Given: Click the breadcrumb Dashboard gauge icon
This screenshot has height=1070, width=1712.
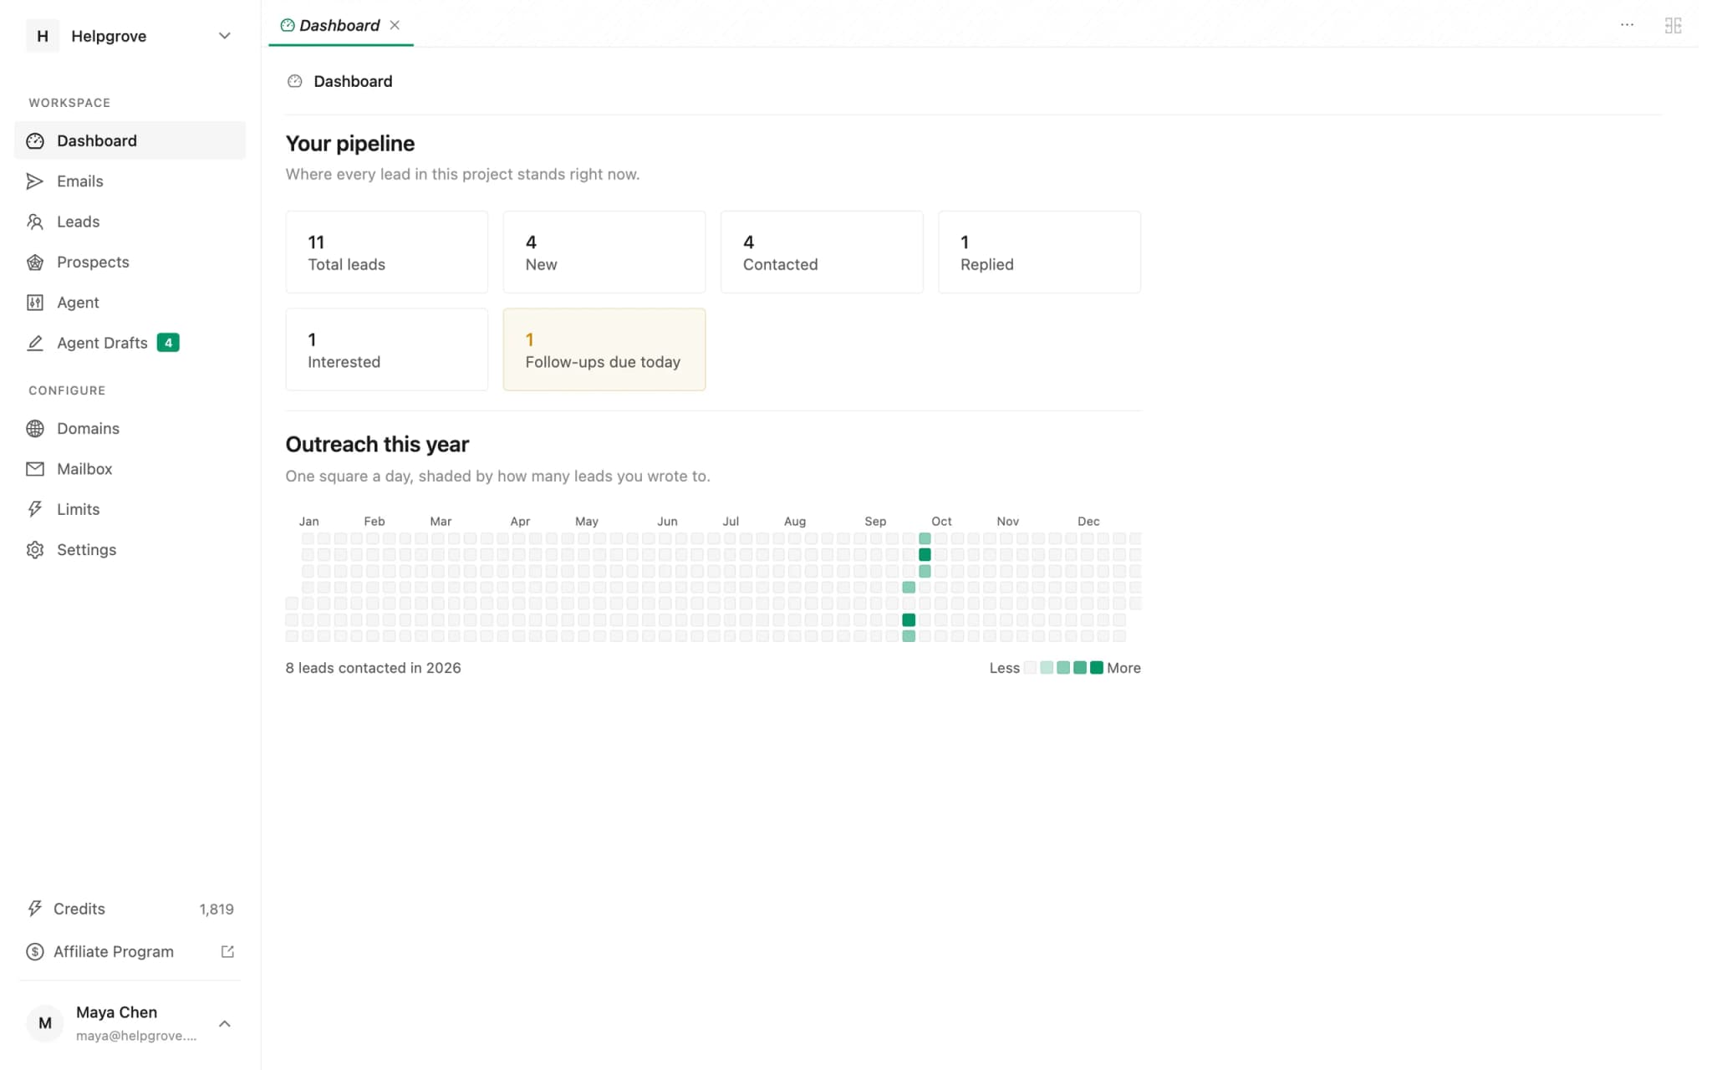Looking at the screenshot, I should (x=294, y=81).
